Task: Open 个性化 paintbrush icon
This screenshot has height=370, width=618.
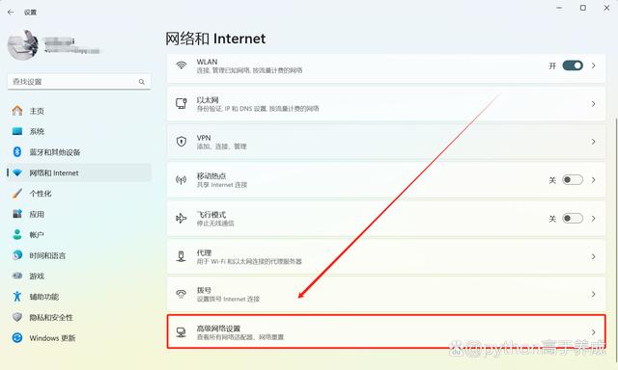Action: coord(17,194)
